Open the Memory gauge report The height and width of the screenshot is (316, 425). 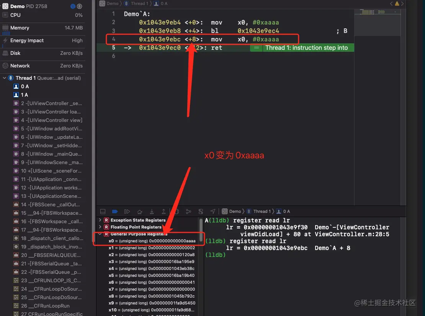point(42,28)
